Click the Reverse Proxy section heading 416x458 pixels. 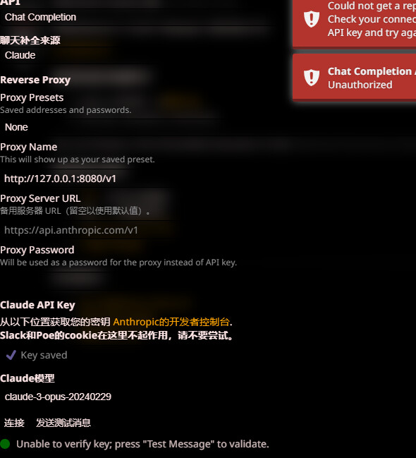click(x=35, y=80)
